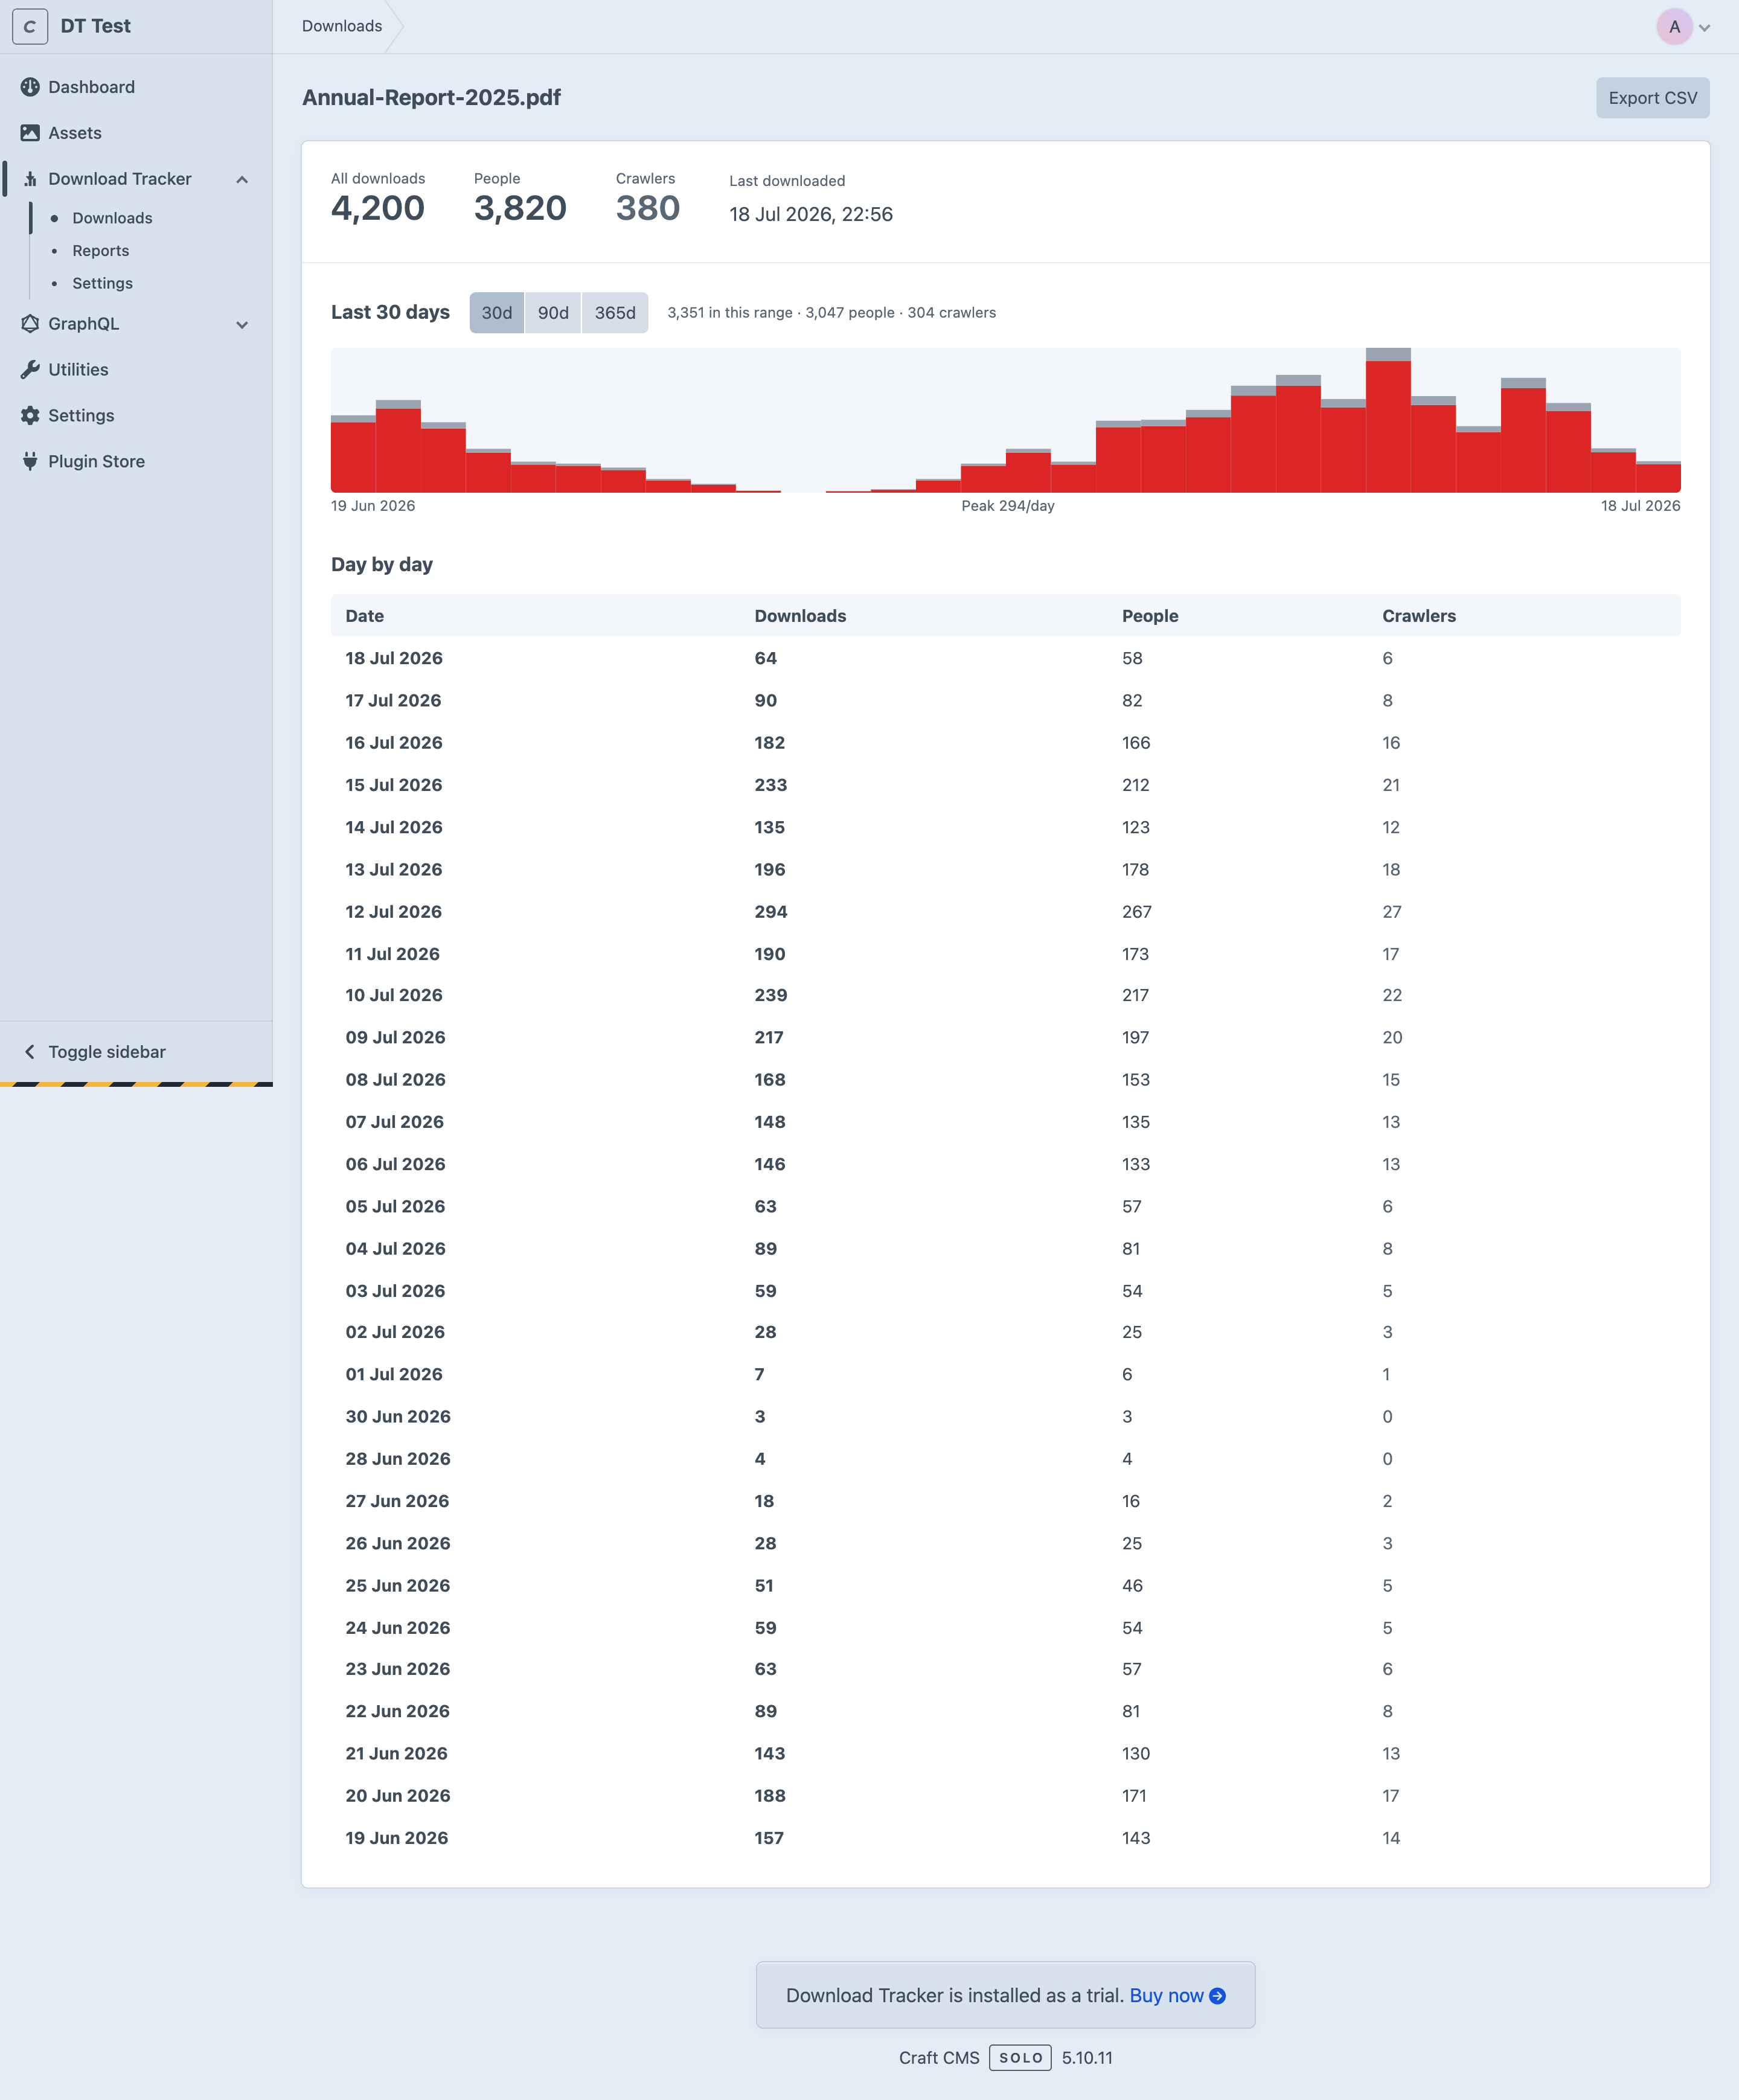The image size is (1739, 2100).
Task: Click downloads value 294
Action: click(771, 912)
